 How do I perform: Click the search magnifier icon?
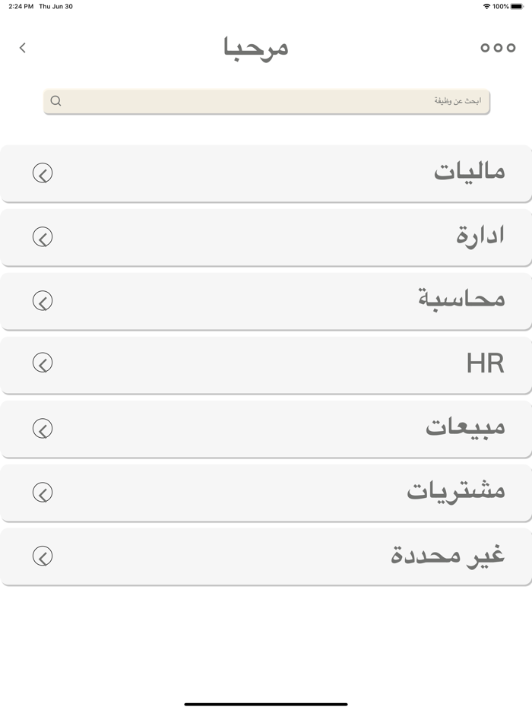(56, 100)
